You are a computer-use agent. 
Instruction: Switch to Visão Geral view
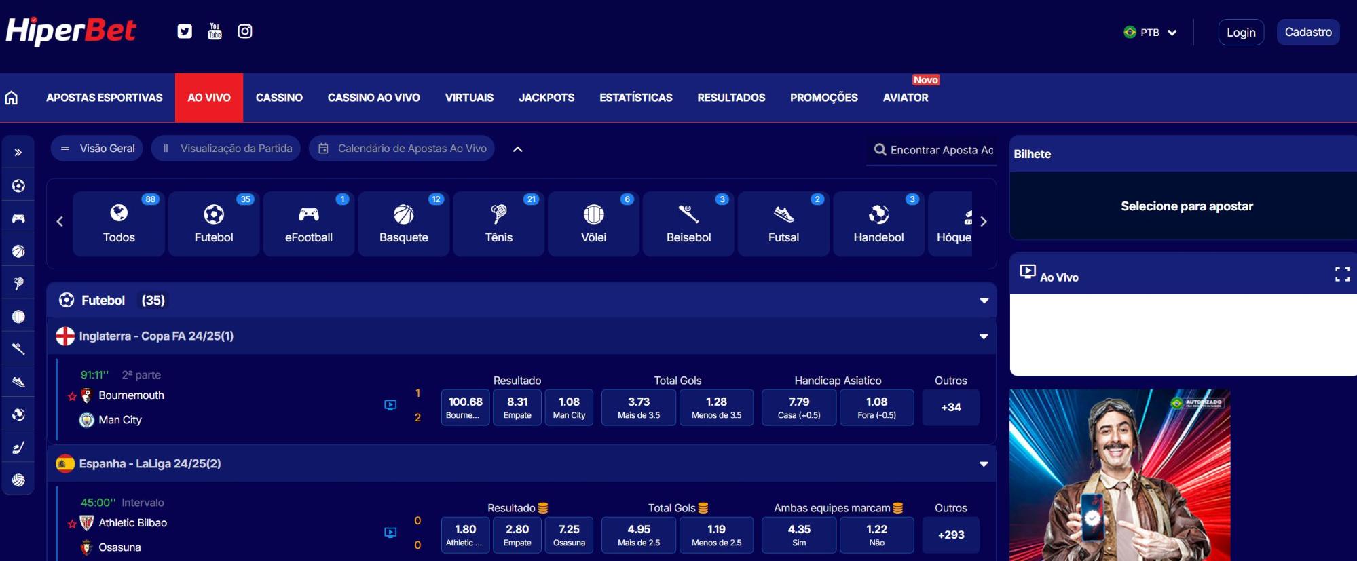[97, 149]
